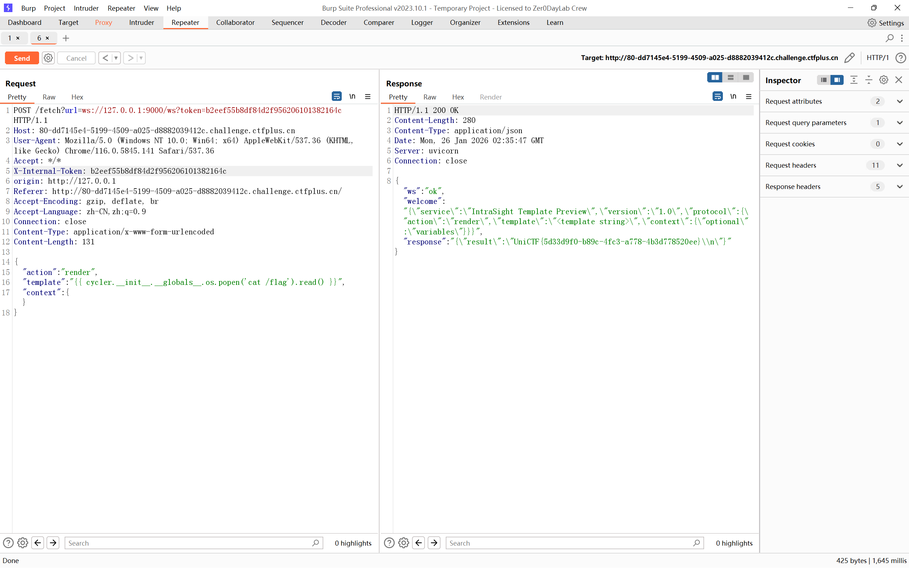The image size is (909, 568).
Task: Go to previous Response search match
Action: point(419,543)
